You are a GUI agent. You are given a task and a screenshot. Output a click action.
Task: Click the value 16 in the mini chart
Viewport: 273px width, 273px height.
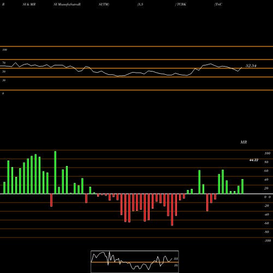coord(176,265)
